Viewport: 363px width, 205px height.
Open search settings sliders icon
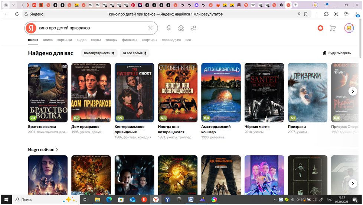[193, 28]
